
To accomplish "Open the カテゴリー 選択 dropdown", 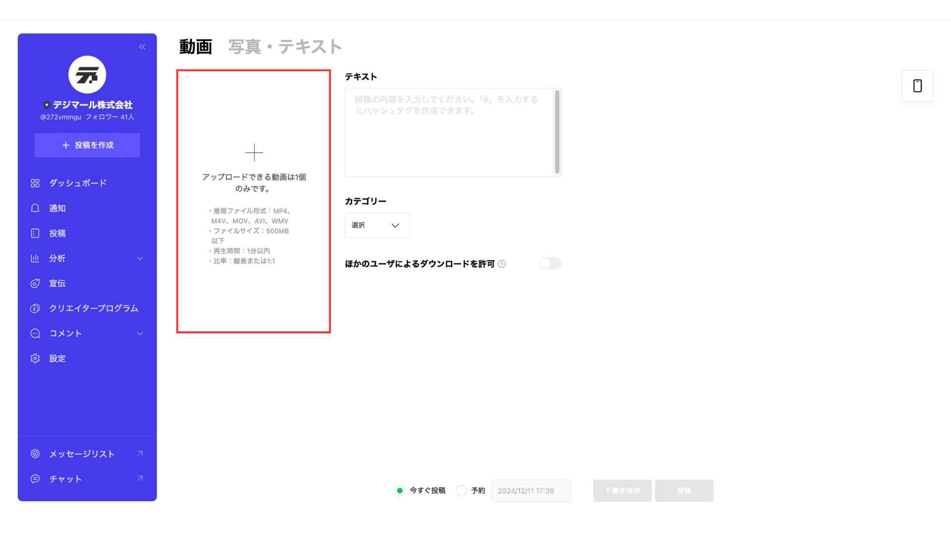I will tap(377, 225).
